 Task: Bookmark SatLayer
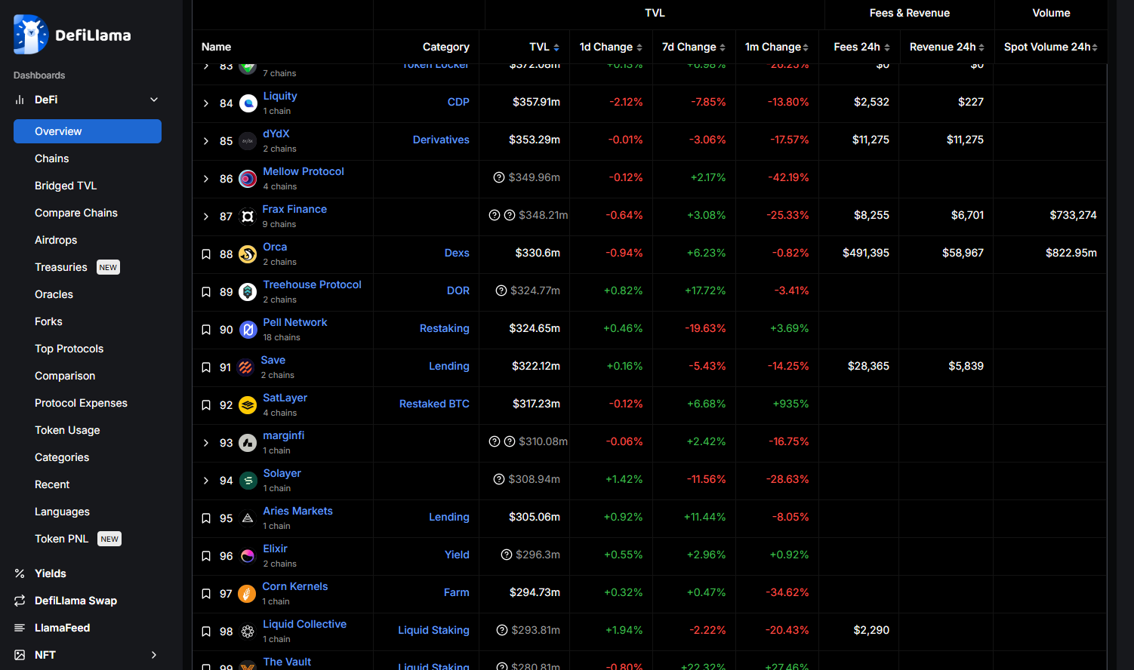[x=206, y=405]
